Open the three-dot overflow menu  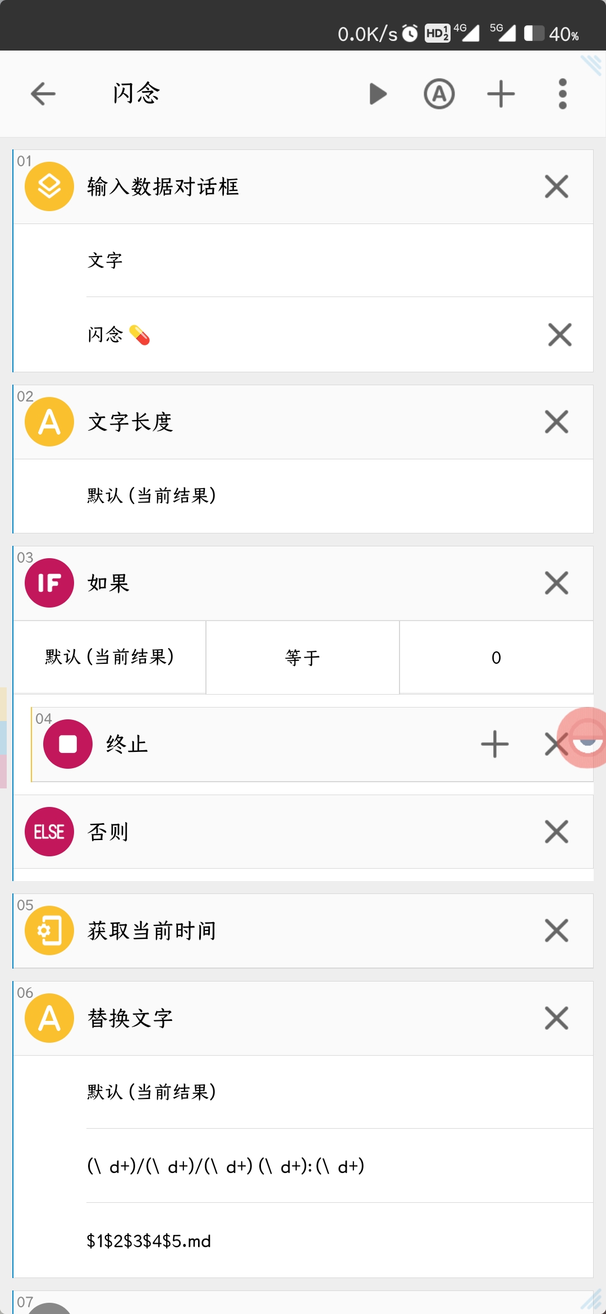tap(562, 94)
